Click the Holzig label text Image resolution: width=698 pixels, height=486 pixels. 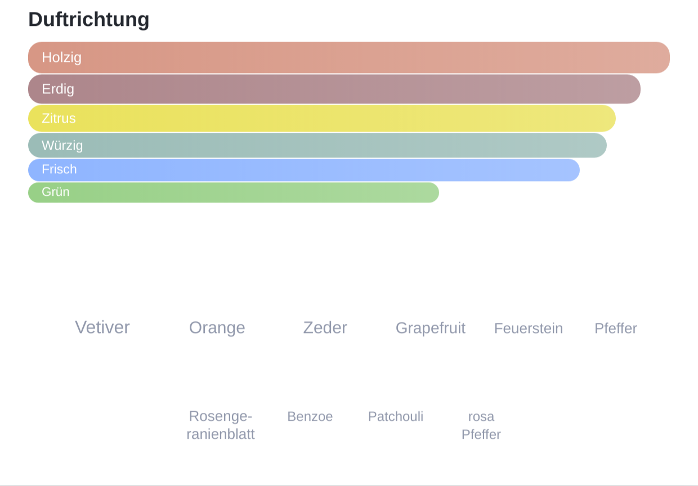point(62,57)
